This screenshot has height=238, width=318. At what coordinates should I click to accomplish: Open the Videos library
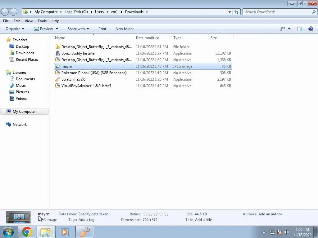tap(21, 98)
